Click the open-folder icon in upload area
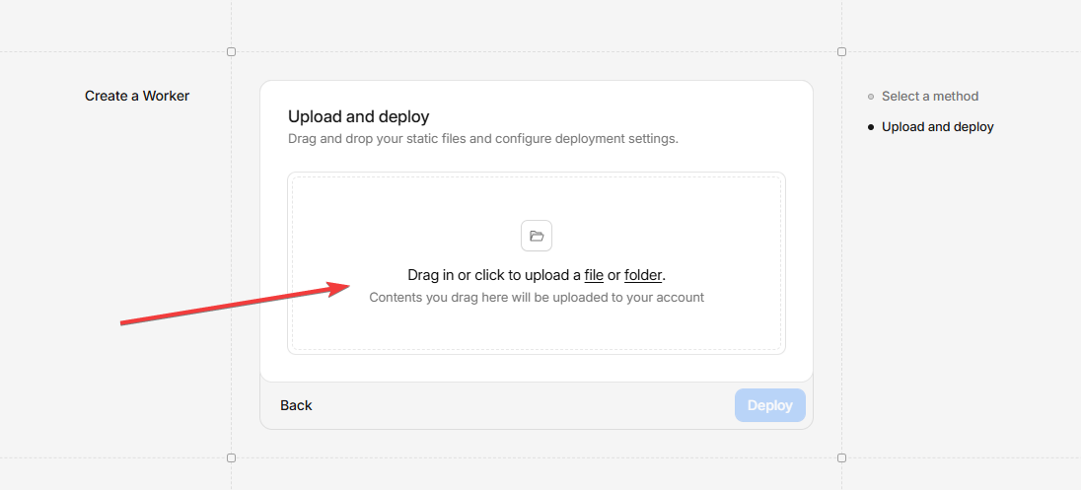Viewport: 1081px width, 490px height. coord(537,236)
